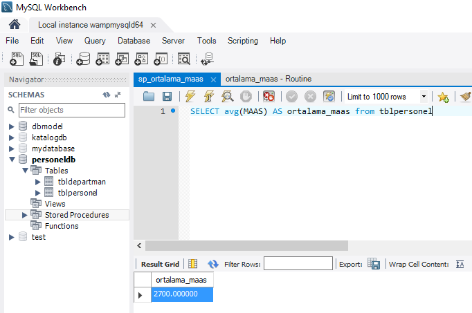Screen dimensions: 472x313
Task: Toggle form editor view icon
Action: tap(192, 264)
